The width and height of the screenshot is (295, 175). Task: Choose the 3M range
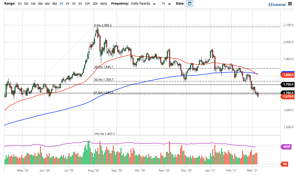pos(40,4)
